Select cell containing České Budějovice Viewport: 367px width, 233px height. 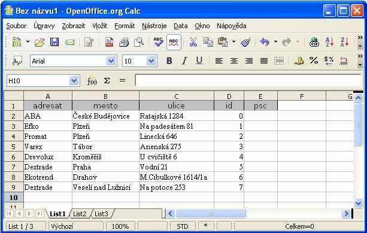pos(105,116)
